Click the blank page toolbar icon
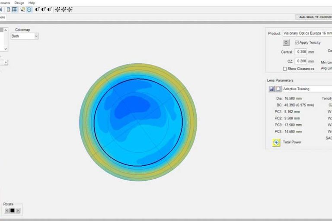 tap(9, 9)
